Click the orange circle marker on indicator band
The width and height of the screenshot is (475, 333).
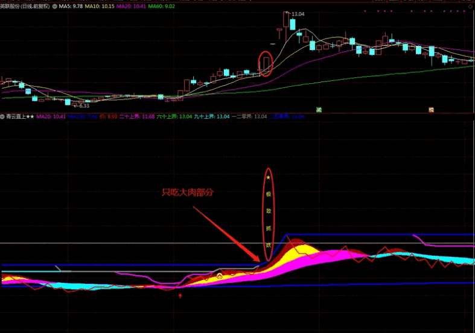coord(220,276)
